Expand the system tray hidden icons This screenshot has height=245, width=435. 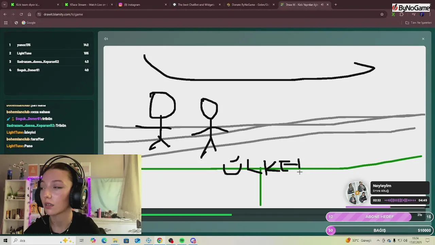378,241
